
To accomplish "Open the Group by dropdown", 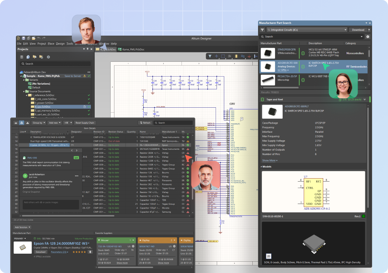I will tap(39, 123).
